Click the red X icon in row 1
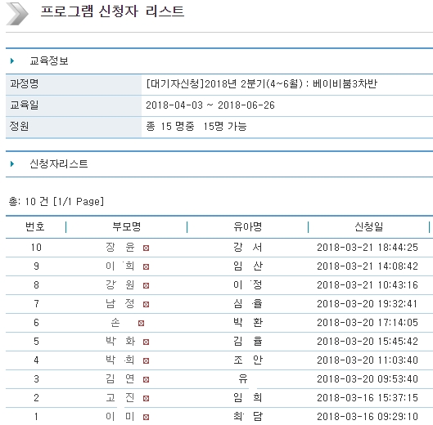The image size is (433, 425). click(146, 417)
